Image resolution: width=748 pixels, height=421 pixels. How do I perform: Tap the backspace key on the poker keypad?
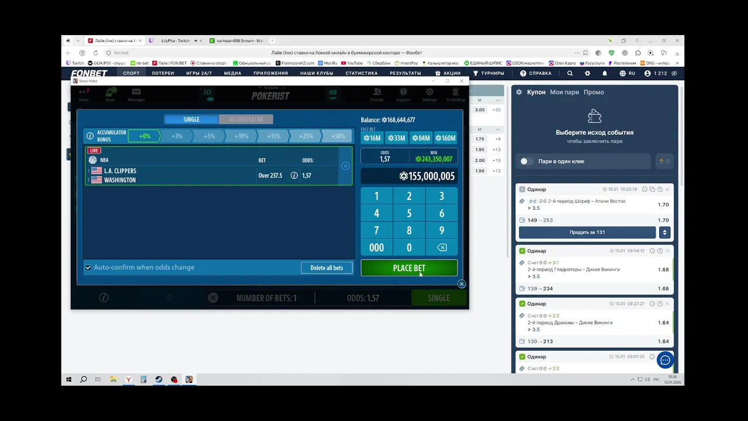[x=442, y=247]
